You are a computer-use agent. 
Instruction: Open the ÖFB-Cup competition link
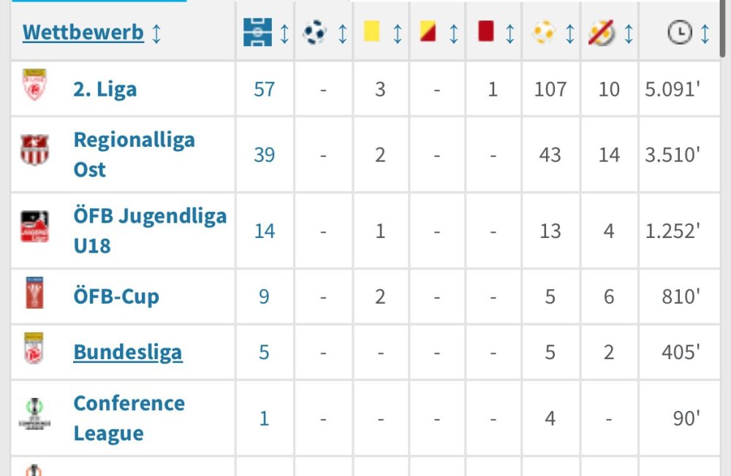115,296
